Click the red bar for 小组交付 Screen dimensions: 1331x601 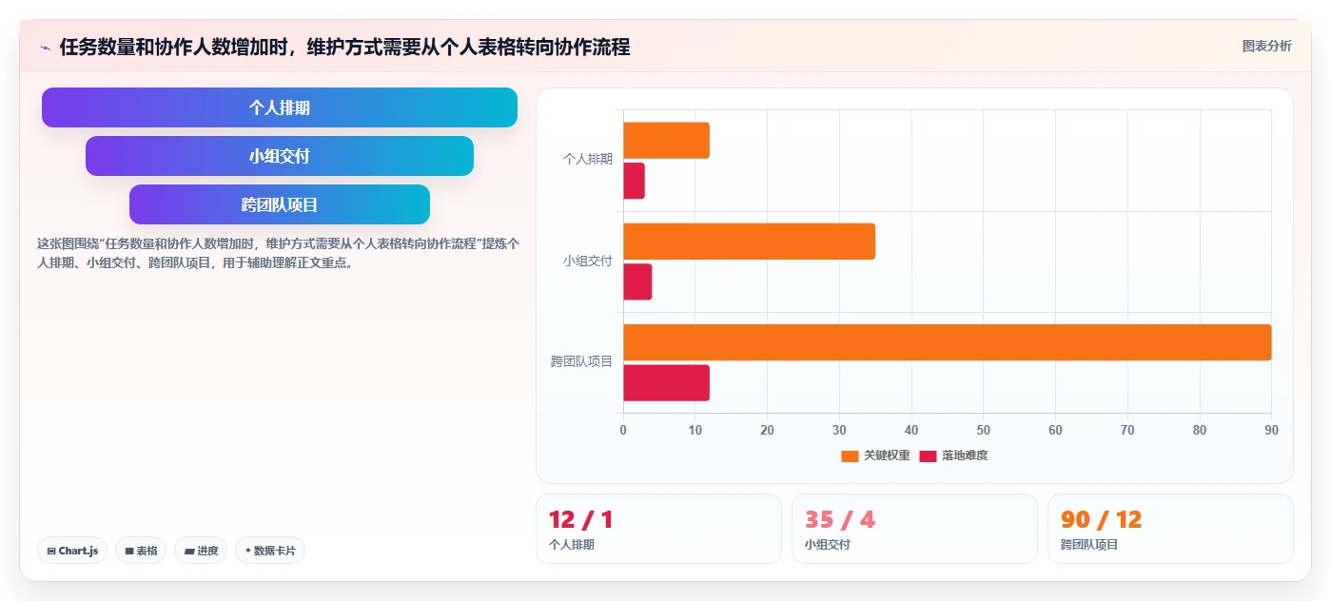637,281
